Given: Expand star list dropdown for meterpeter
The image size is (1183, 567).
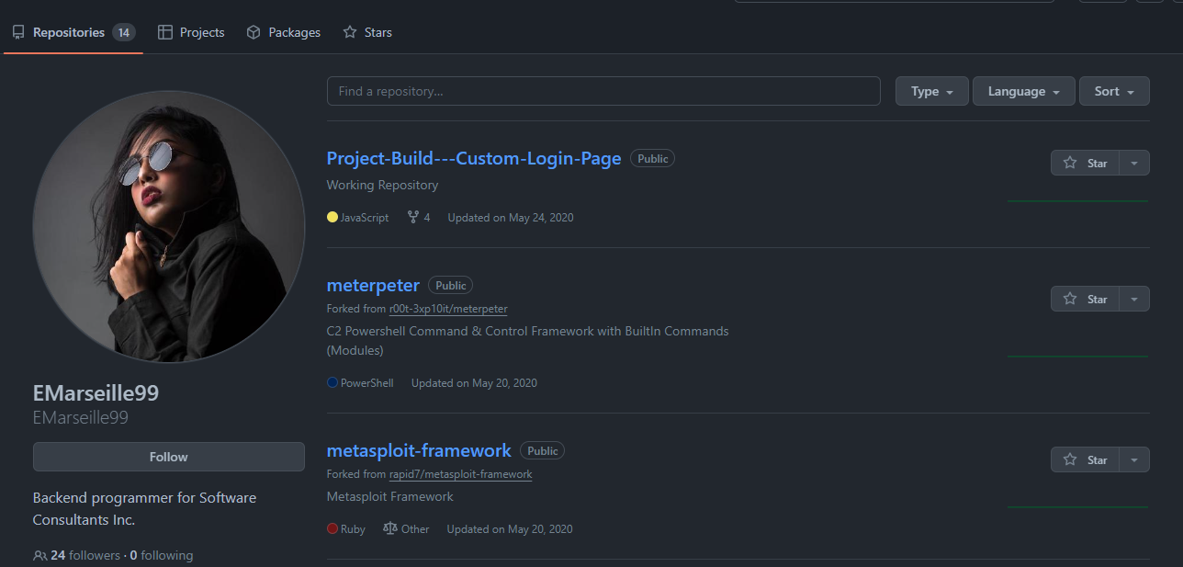Looking at the screenshot, I should (x=1134, y=299).
